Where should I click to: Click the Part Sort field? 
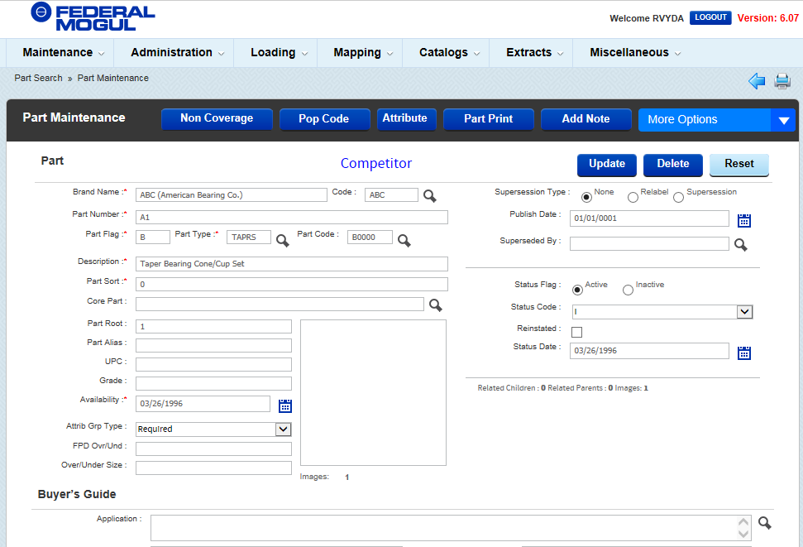291,284
